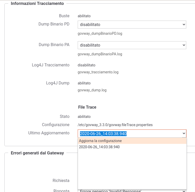Click the 'Informazioni Tracciamento' section title
The height and width of the screenshot is (192, 195).
coord(37,4)
